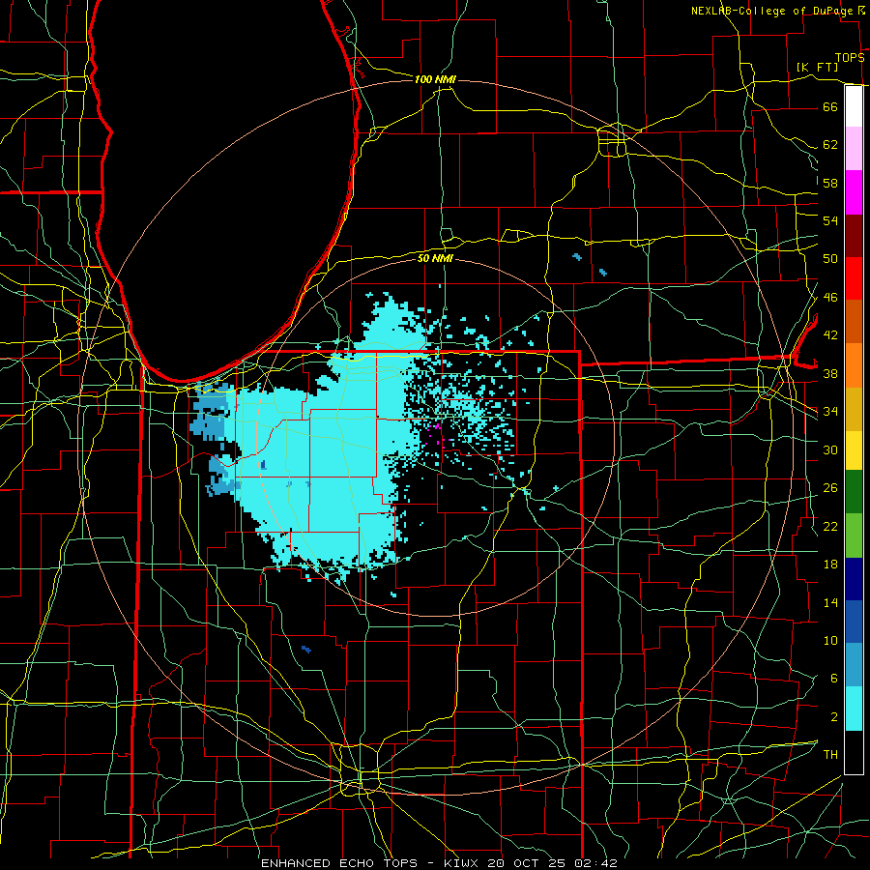This screenshot has width=870, height=870.
Task: Click the medium blue swatch between 14 and 10
Action: pyautogui.click(x=854, y=622)
